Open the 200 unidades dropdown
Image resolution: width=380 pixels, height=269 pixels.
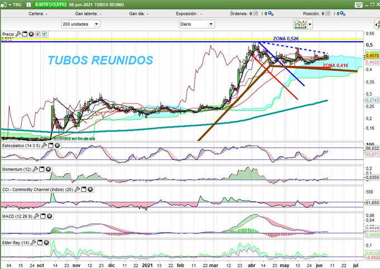80,24
